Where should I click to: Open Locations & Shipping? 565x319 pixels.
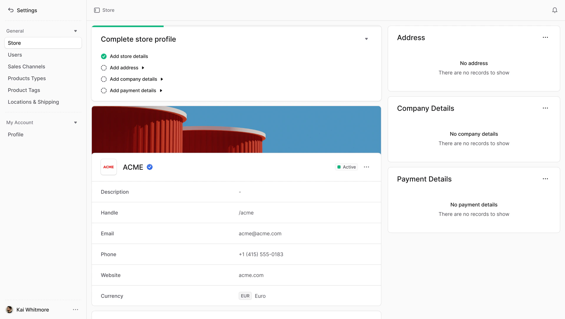click(x=43, y=102)
